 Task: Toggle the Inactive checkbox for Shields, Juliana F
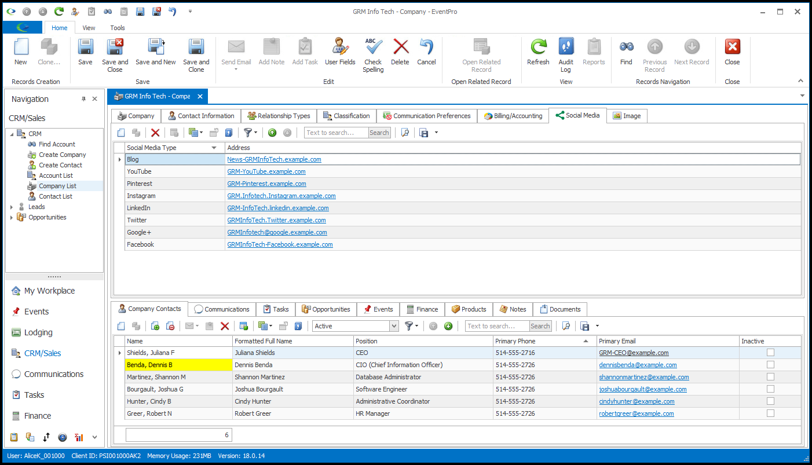(770, 353)
